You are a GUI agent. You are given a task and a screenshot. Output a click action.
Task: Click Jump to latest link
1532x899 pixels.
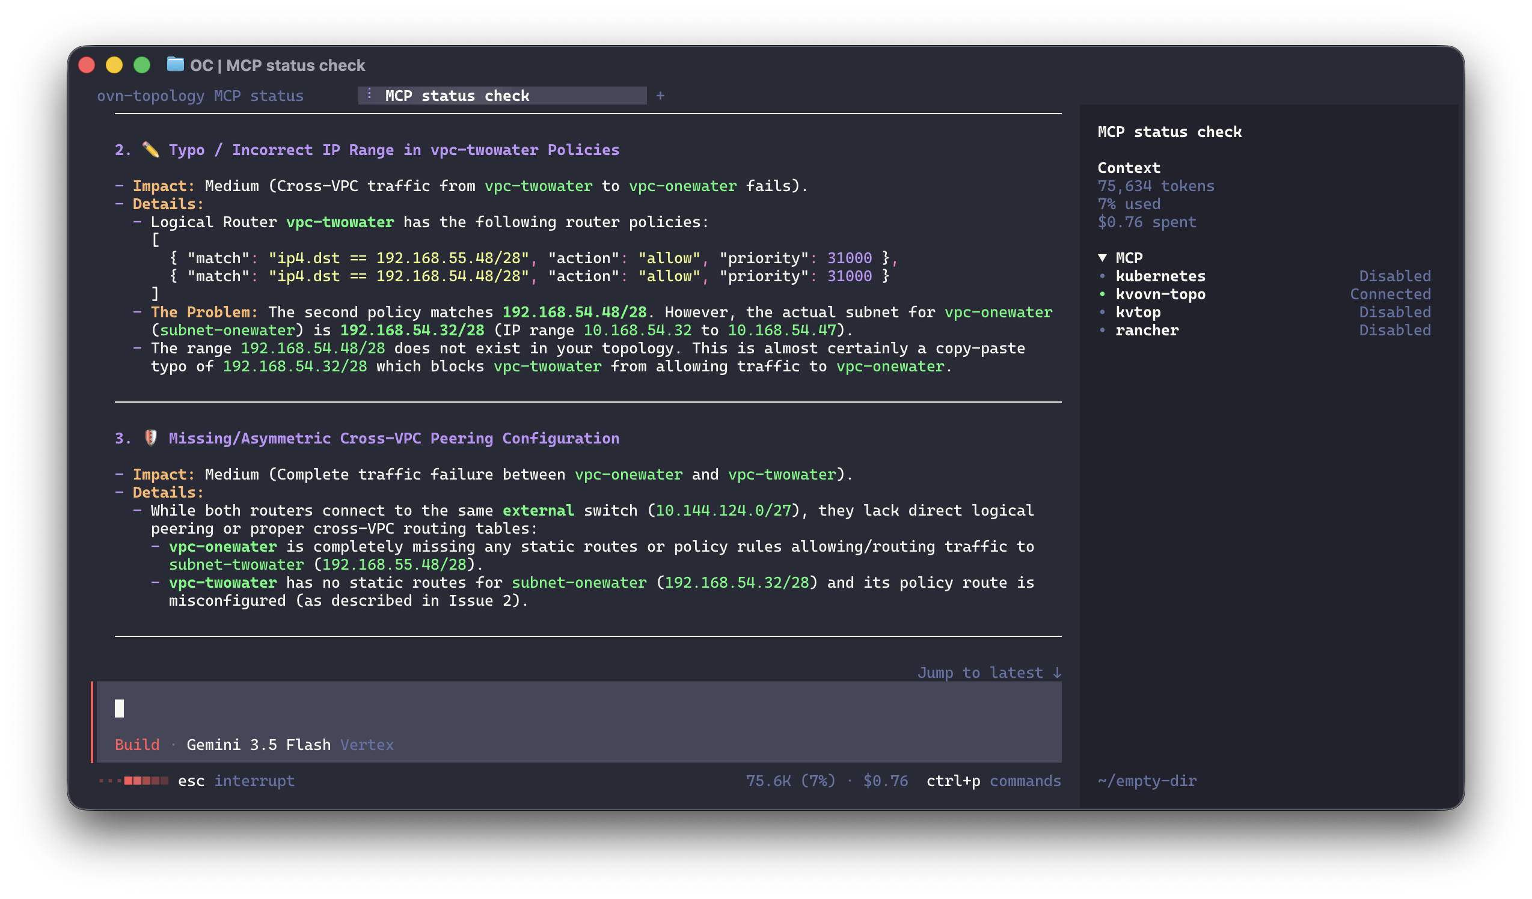[x=989, y=672]
